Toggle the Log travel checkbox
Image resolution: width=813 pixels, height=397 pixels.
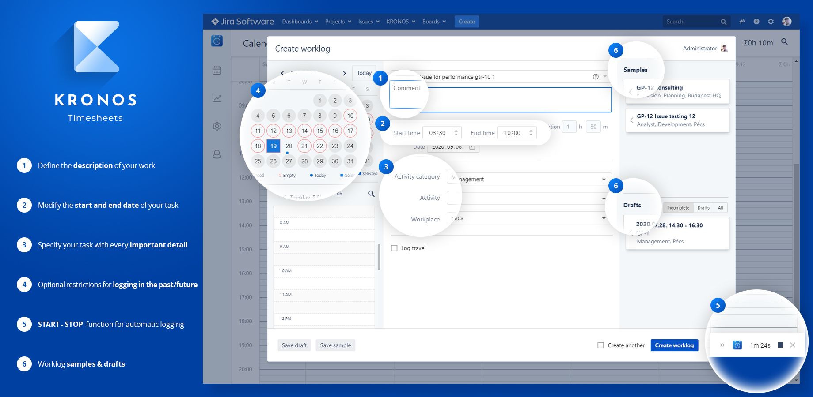tap(394, 248)
